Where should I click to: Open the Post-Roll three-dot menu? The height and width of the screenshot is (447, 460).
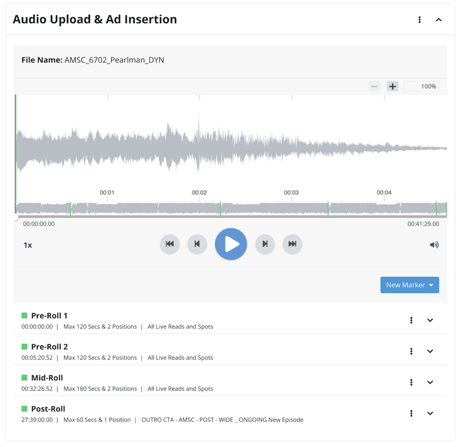point(411,413)
